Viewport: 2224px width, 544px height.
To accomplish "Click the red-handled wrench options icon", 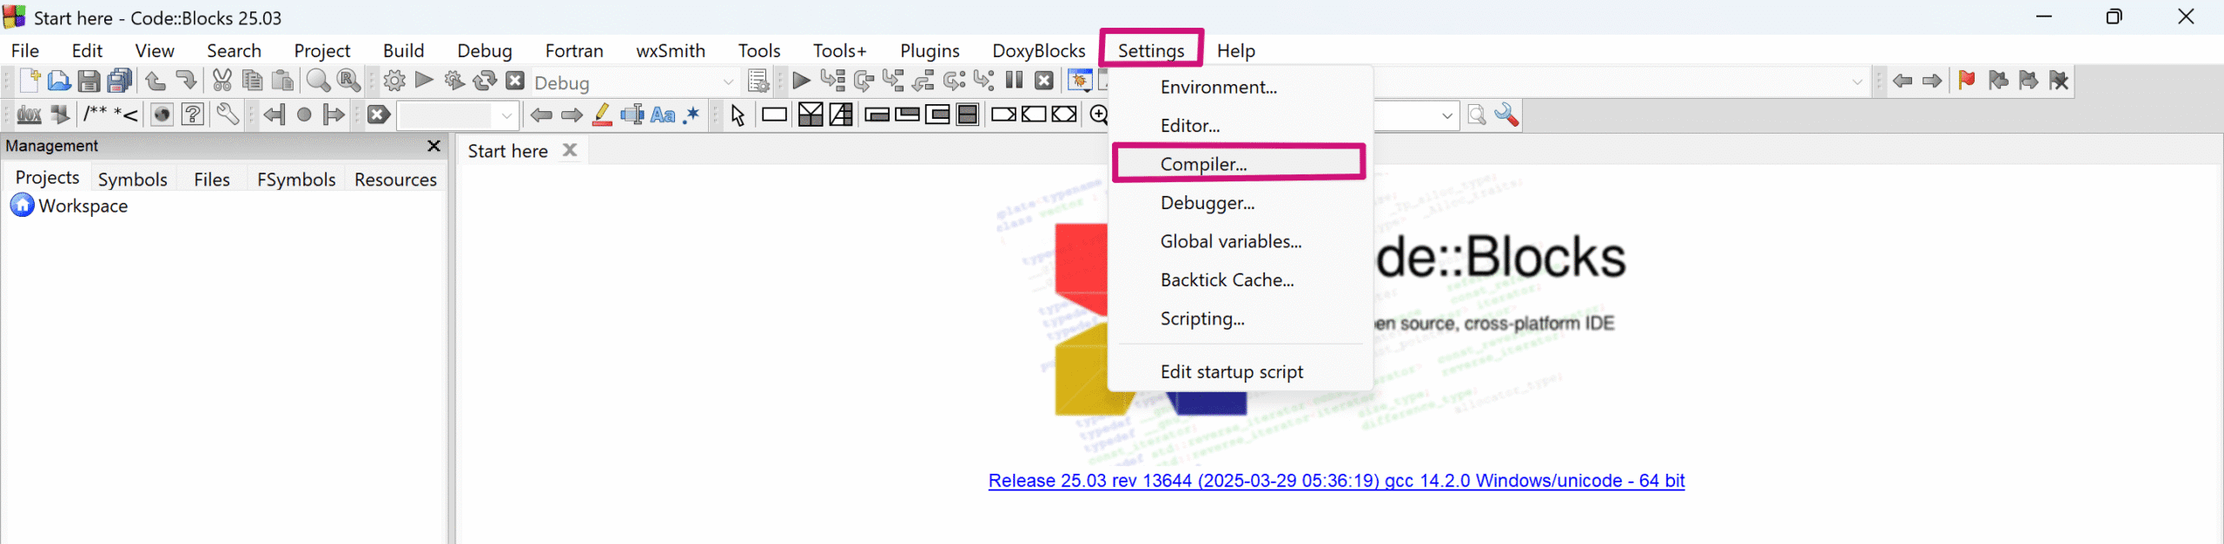I will [1506, 115].
